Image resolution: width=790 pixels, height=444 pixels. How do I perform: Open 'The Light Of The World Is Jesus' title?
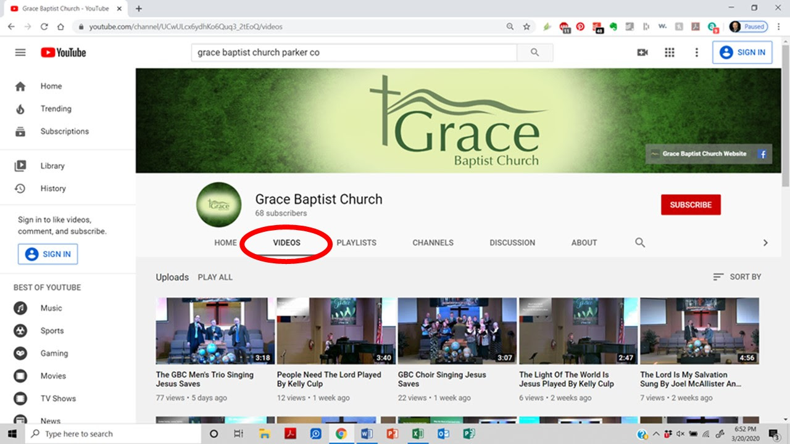coord(567,379)
